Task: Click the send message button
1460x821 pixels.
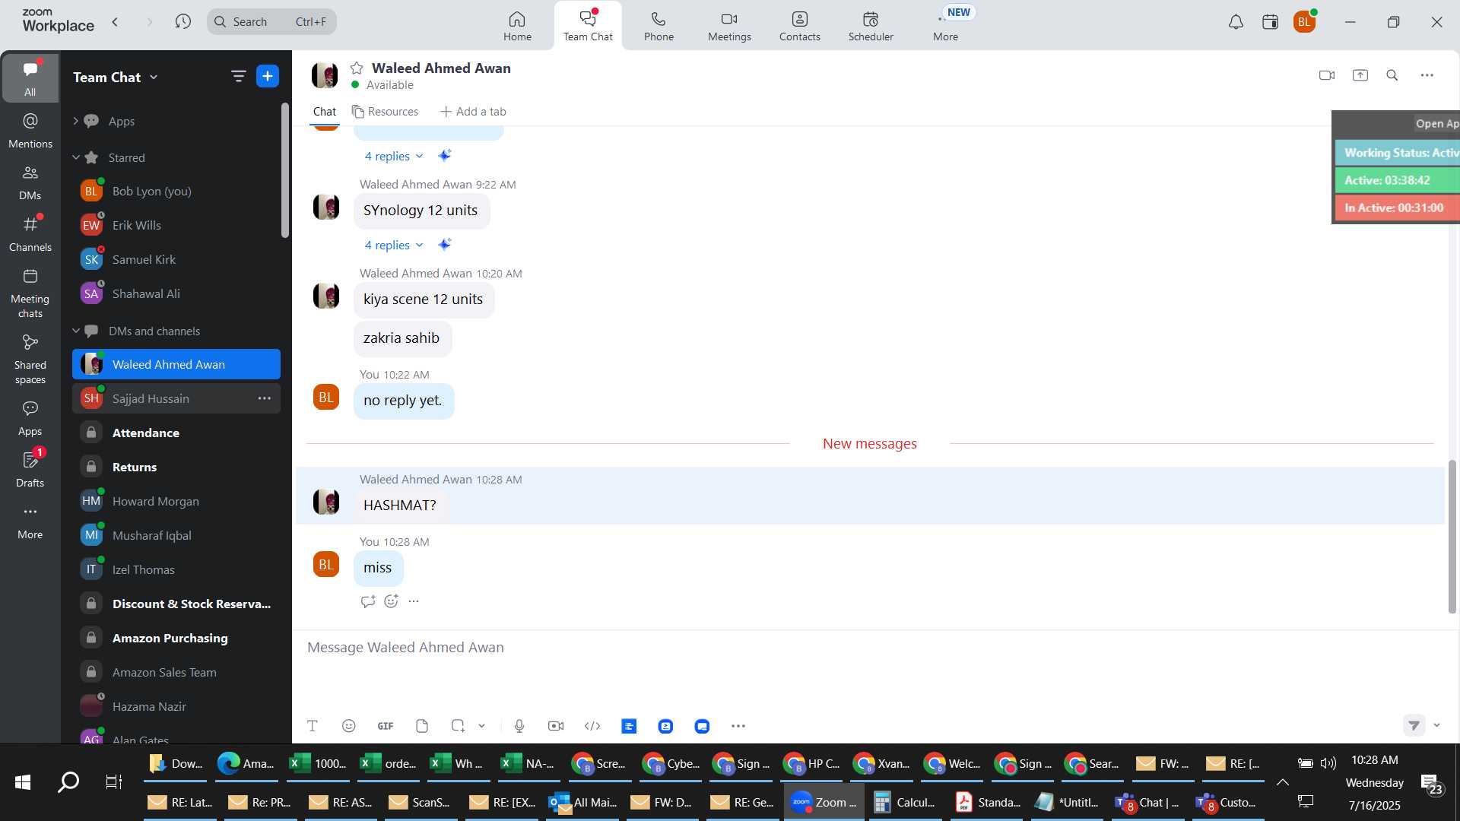Action: (1414, 725)
